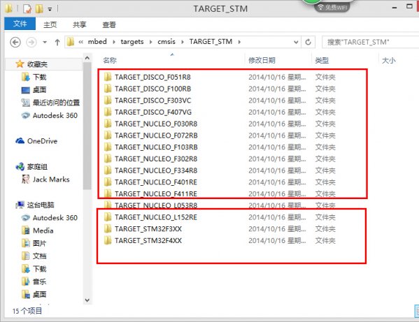Open OneDrive in navigation pane

tap(42, 141)
